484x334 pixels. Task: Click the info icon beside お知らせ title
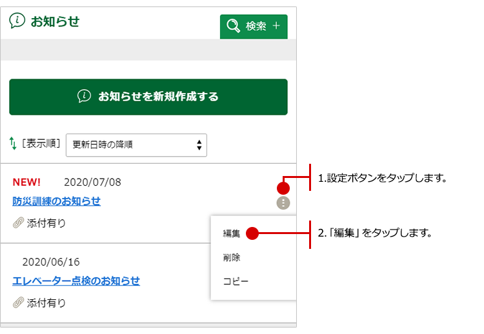click(17, 21)
